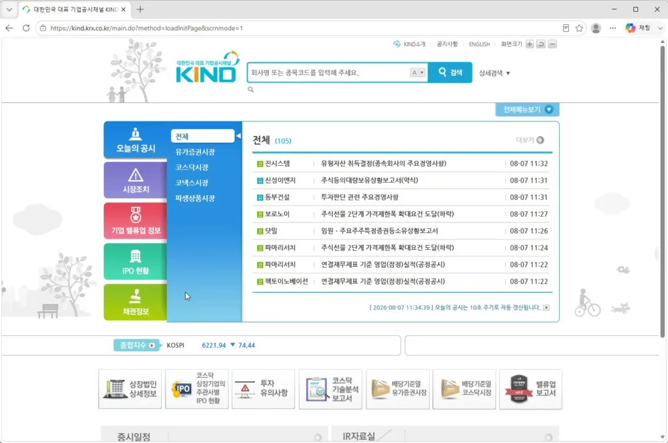
Task: Open the reader view icon in address bar
Action: click(x=566, y=28)
